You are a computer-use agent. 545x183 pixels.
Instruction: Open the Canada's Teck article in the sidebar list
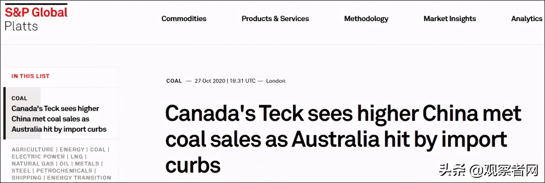[59, 119]
